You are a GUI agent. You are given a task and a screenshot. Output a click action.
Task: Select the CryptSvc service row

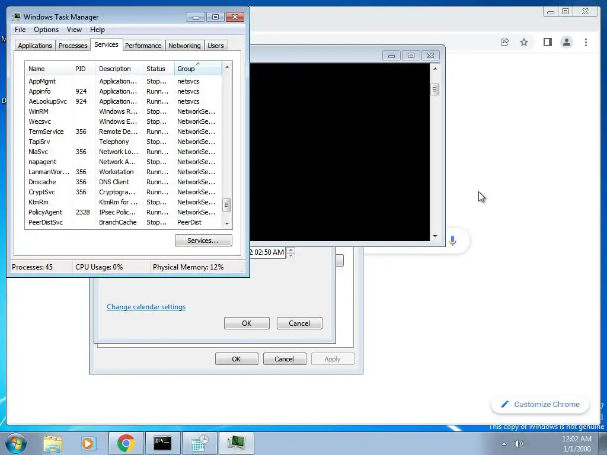tap(123, 192)
